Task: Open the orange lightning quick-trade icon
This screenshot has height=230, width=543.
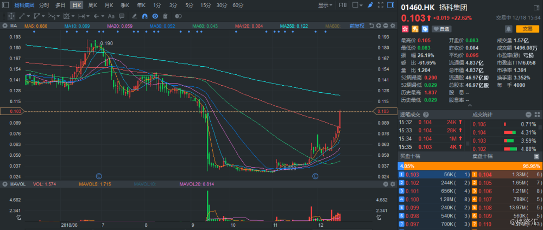Action: pyautogui.click(x=415, y=29)
